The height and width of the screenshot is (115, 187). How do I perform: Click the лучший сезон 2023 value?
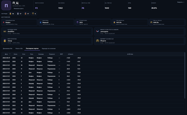pos(81,22)
